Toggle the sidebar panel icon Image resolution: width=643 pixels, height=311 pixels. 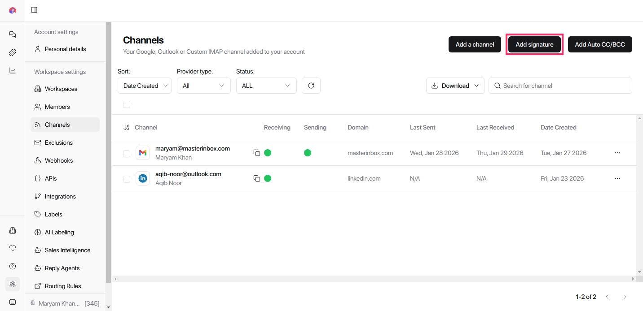(34, 10)
